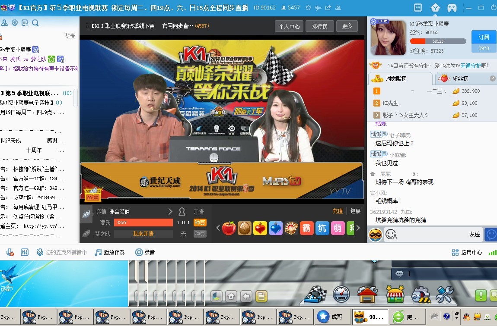Click 发送 to send message
The height and width of the screenshot is (326, 497).
(x=475, y=234)
